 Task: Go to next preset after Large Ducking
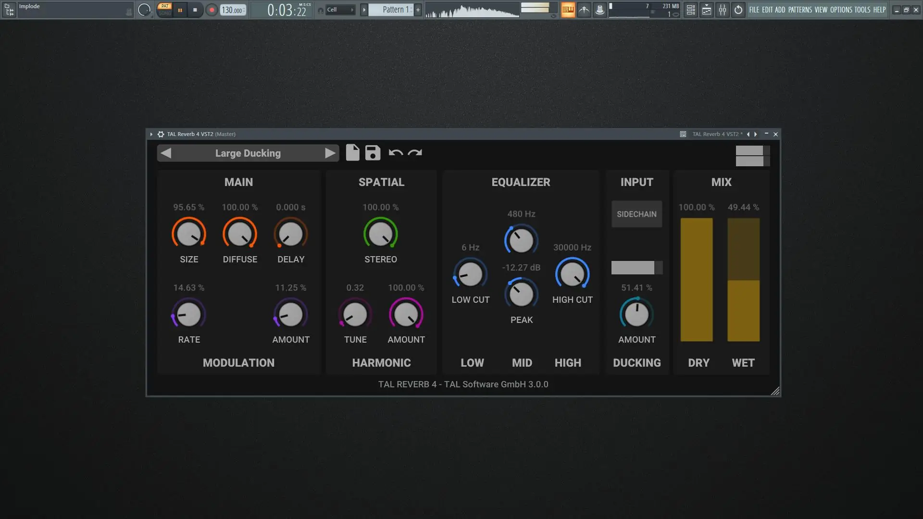(x=330, y=153)
